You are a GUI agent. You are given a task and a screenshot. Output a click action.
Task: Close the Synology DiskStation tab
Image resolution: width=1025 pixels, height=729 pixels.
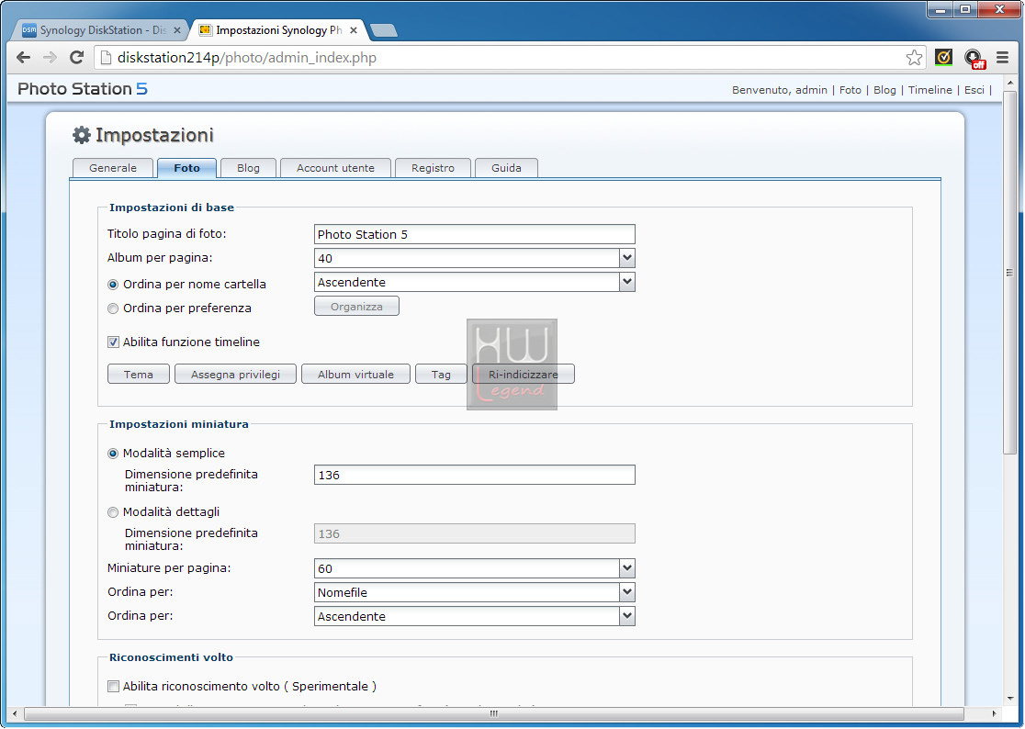[x=176, y=30]
